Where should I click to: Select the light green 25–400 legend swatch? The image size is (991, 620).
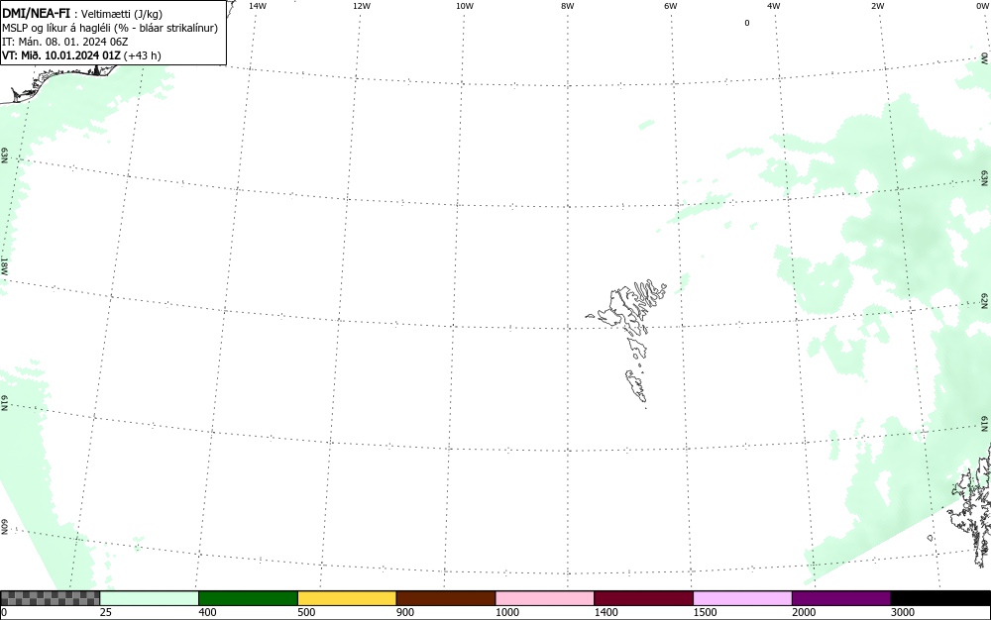pos(150,598)
